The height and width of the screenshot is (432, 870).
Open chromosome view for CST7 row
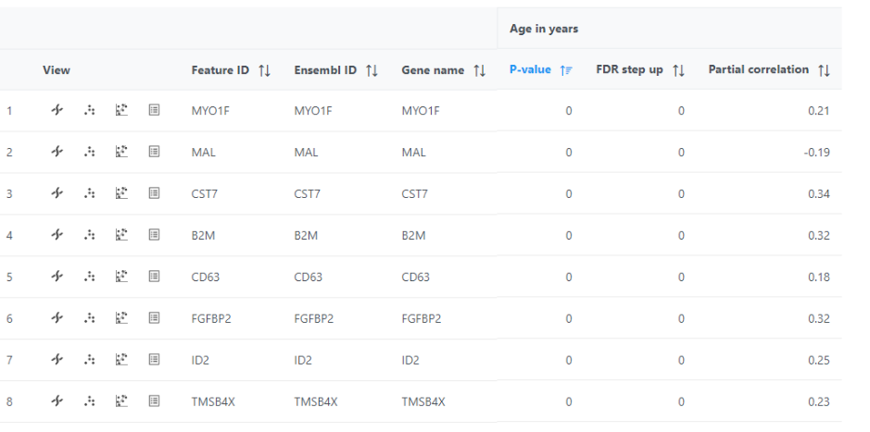[57, 192]
